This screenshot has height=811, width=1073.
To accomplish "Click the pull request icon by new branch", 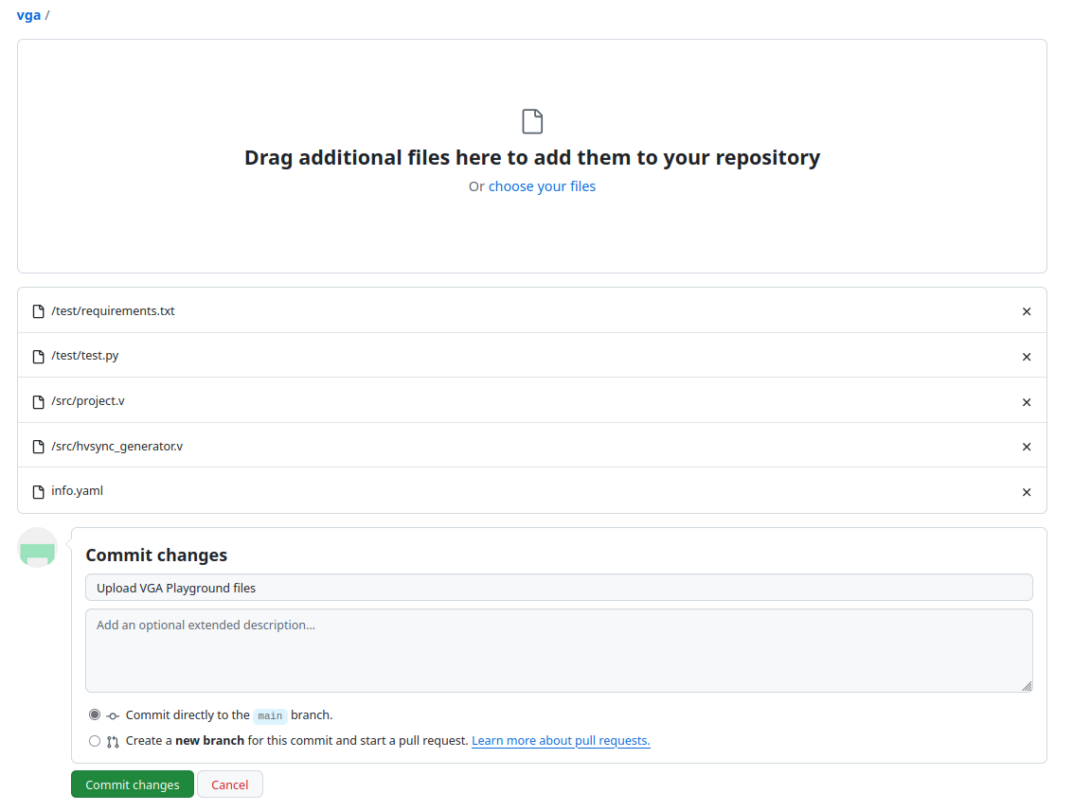I will point(113,742).
